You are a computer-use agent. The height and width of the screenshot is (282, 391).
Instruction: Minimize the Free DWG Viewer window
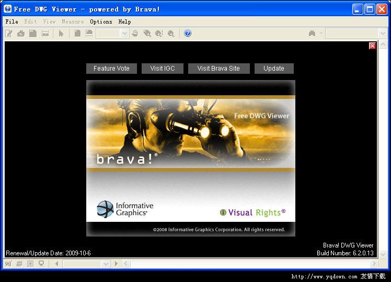coord(358,9)
